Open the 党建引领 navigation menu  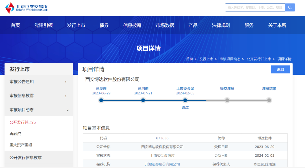(x=43, y=25)
